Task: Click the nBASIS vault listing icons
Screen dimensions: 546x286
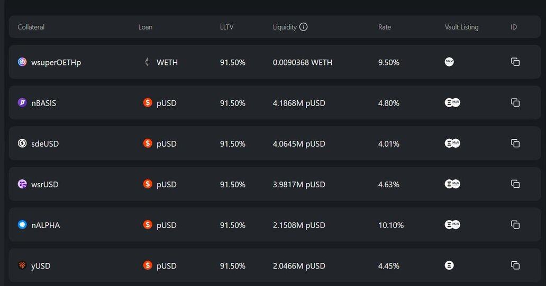Action: [452, 102]
